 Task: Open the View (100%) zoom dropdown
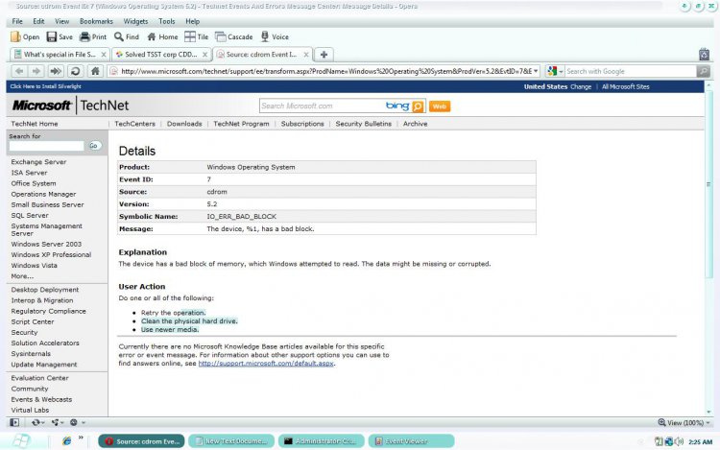tap(684, 422)
